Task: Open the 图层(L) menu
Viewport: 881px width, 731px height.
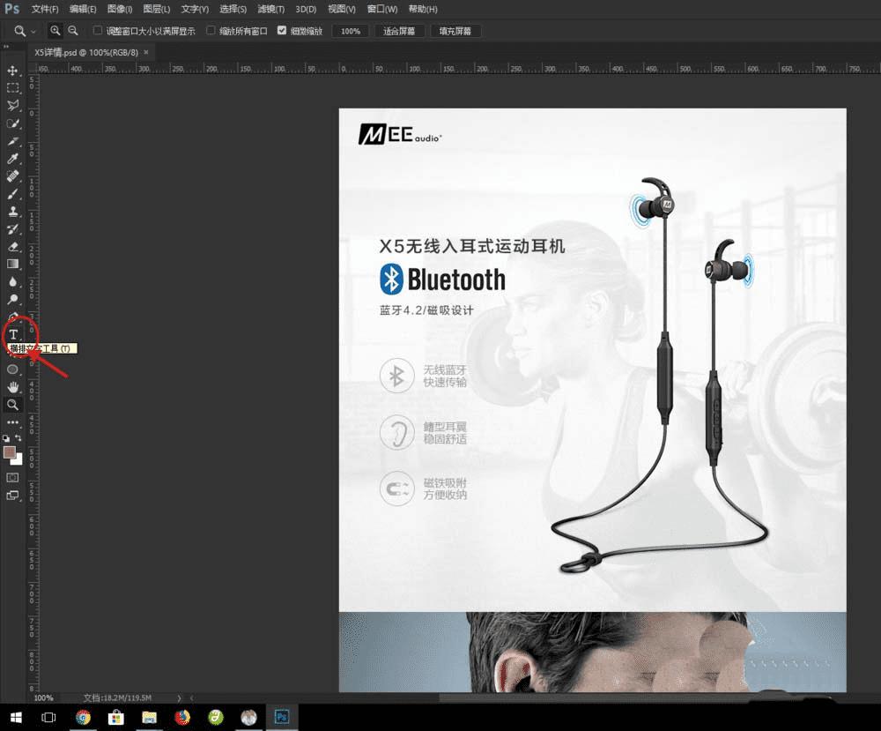Action: (156, 9)
